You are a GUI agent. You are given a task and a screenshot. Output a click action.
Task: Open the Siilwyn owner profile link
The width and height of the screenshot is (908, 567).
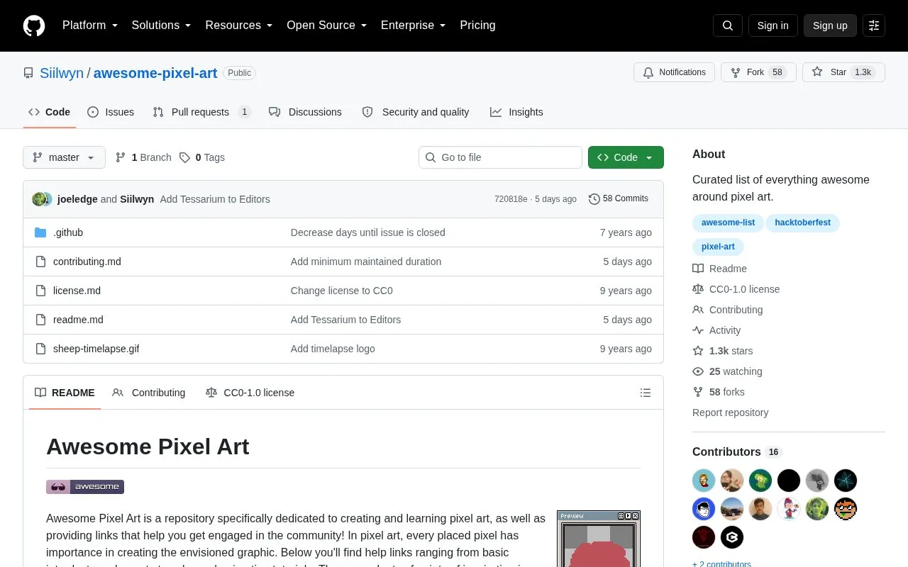pos(62,73)
